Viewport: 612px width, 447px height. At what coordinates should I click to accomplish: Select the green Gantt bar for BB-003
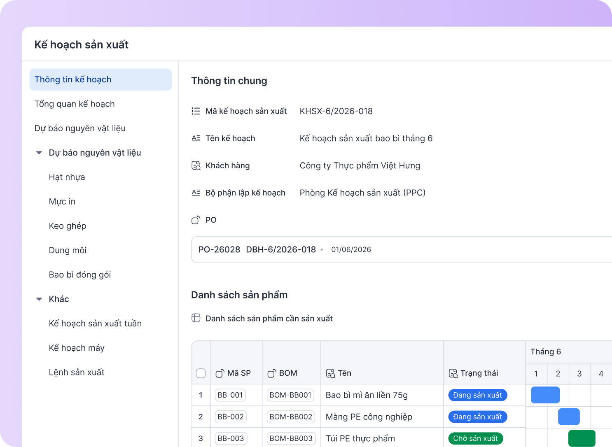click(x=582, y=439)
